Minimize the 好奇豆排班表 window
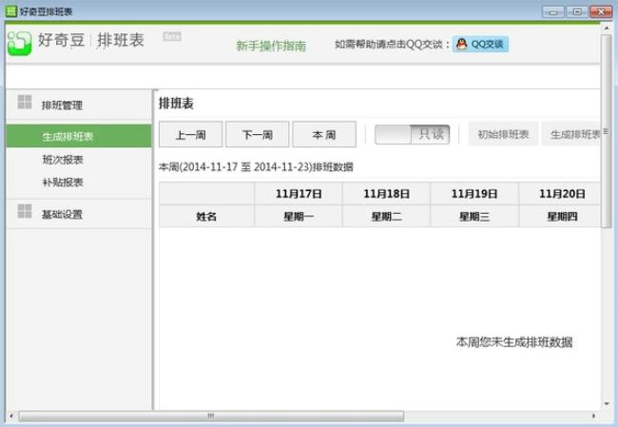 [x=552, y=11]
